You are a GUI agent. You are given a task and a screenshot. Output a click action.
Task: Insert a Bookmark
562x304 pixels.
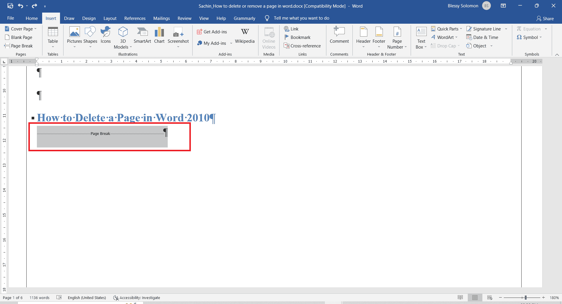click(297, 37)
